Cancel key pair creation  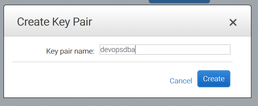tap(181, 81)
